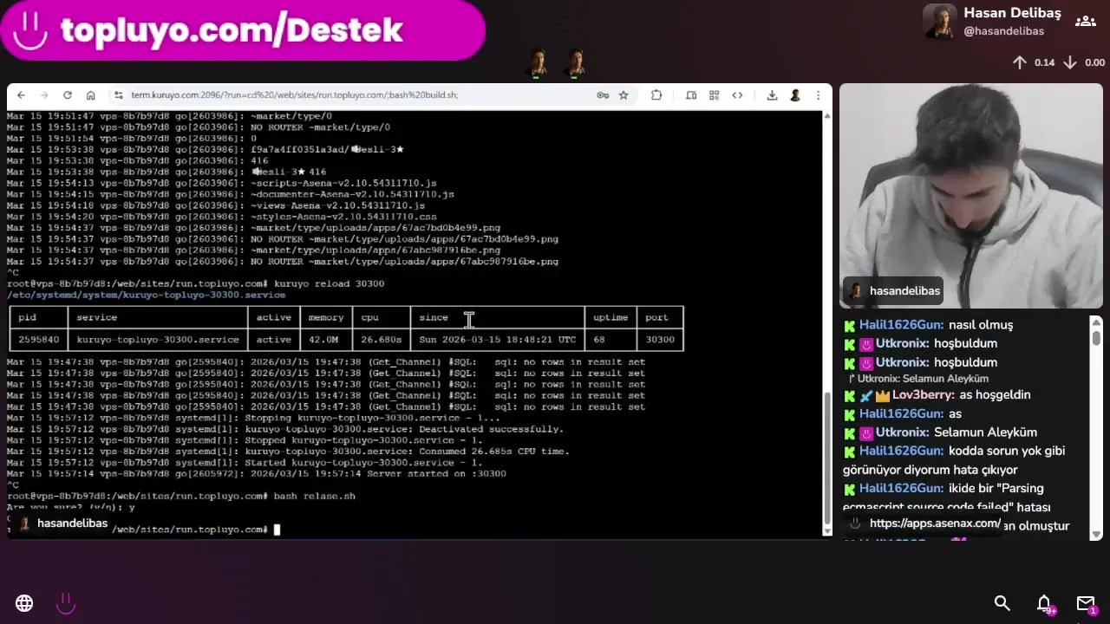Reload the kuruyo terminal page
This screenshot has width=1110, height=624.
67,95
